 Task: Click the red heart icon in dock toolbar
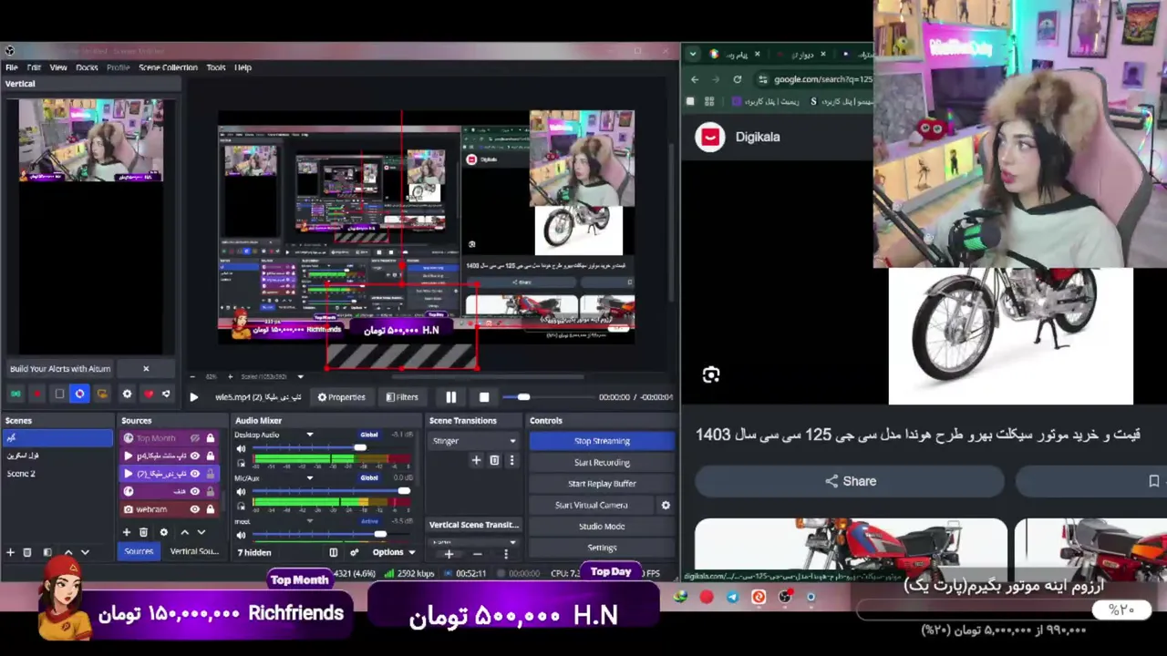pos(149,394)
